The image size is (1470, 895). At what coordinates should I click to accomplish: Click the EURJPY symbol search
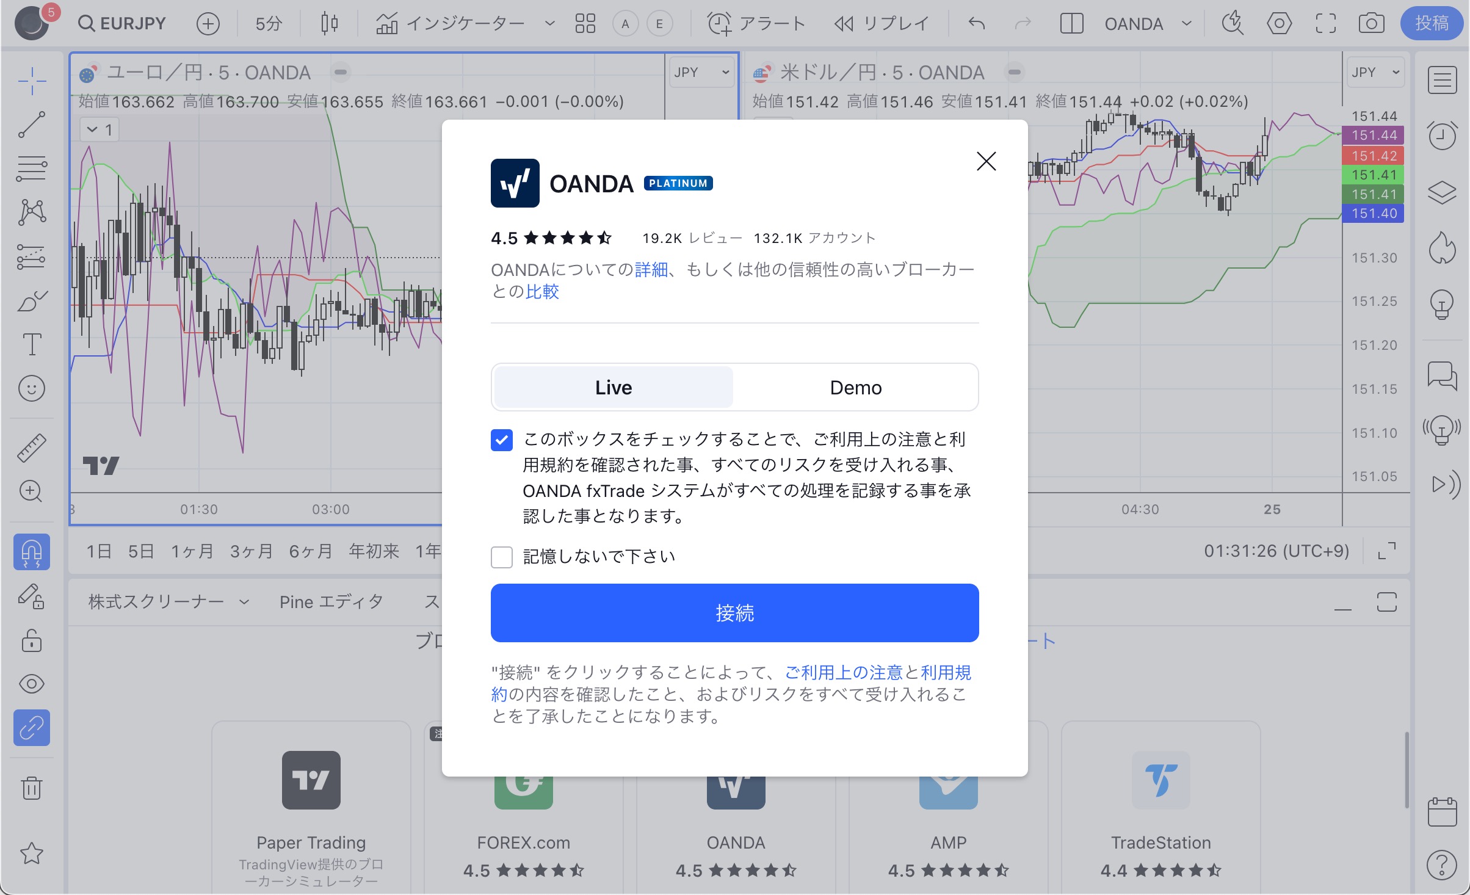tap(122, 24)
